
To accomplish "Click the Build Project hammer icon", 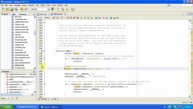I will (58, 9).
